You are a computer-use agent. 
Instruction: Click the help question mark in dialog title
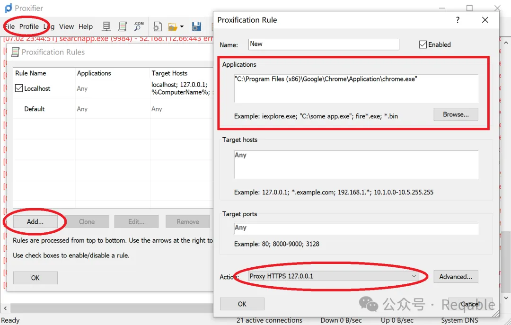[458, 20]
